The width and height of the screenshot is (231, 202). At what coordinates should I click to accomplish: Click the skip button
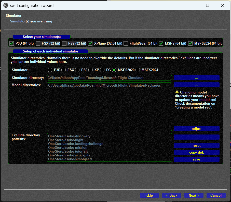(150, 196)
